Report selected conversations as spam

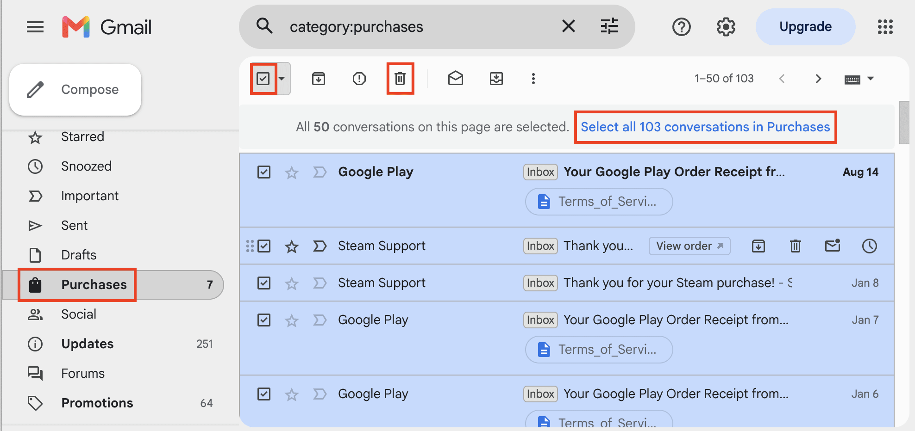359,79
